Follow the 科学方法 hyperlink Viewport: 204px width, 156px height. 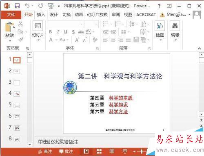[118, 112]
